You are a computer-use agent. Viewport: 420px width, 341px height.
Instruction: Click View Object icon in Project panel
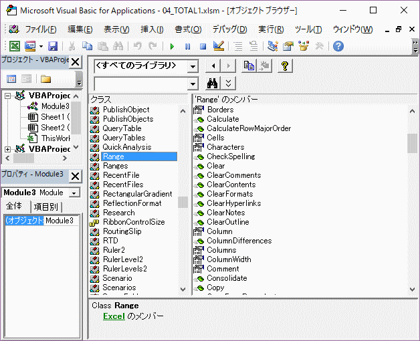click(27, 80)
